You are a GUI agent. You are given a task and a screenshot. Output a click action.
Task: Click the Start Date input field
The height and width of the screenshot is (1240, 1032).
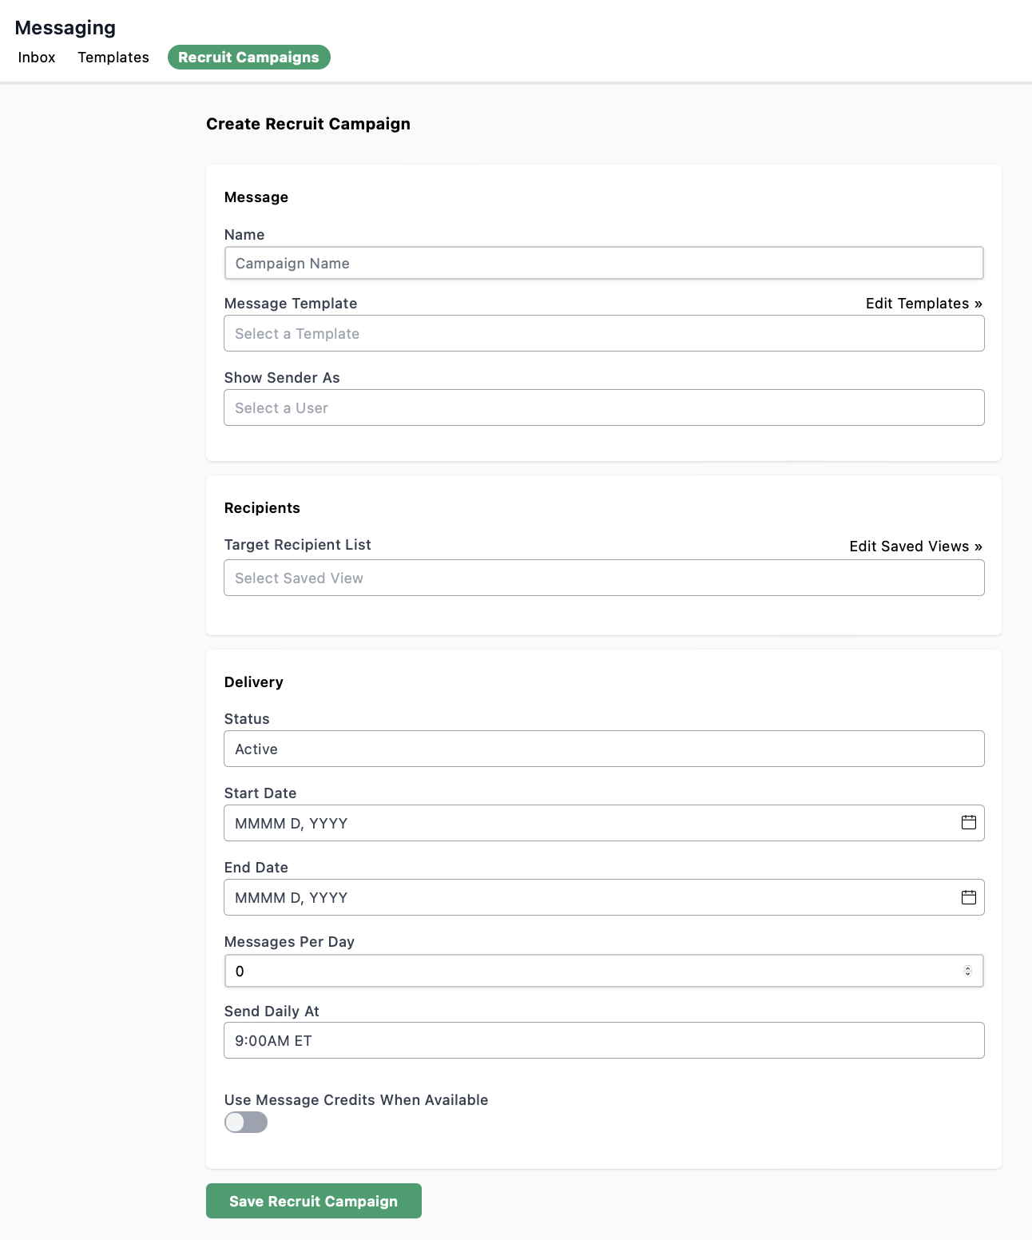[x=604, y=823]
